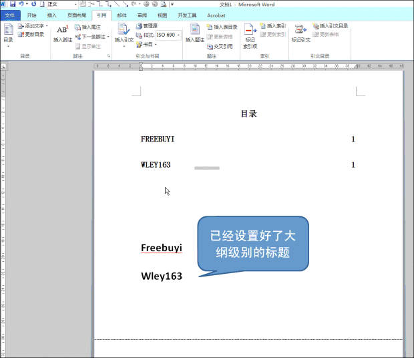Click 插入引文目录 table of authorities
The width and height of the screenshot is (414, 358).
pos(331,26)
